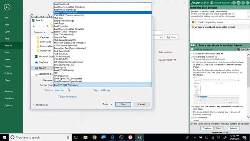
Task: Select PDF from the type list
Action: (103, 73)
